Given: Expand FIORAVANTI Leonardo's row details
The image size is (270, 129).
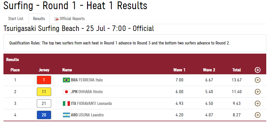Looking at the screenshot, I should 257,103.
